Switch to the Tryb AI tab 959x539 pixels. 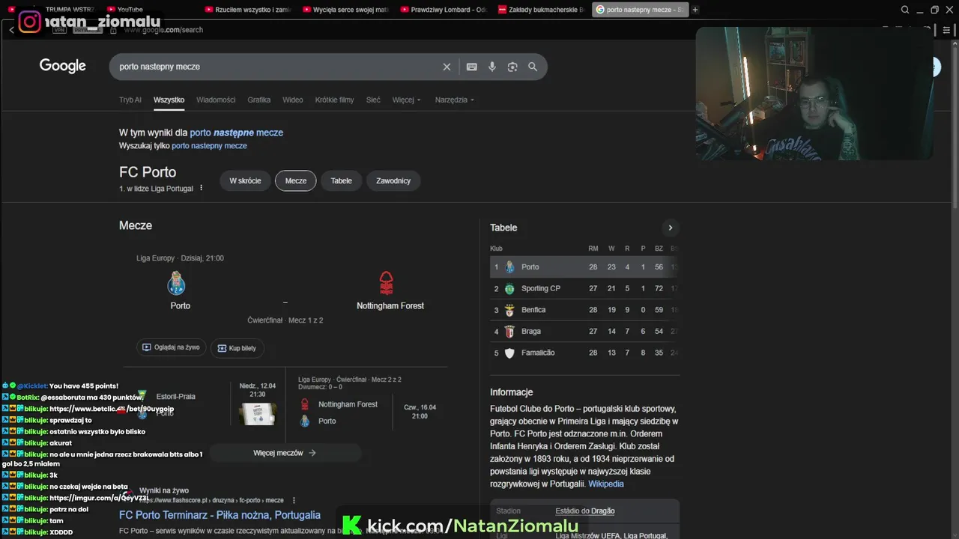pos(130,100)
